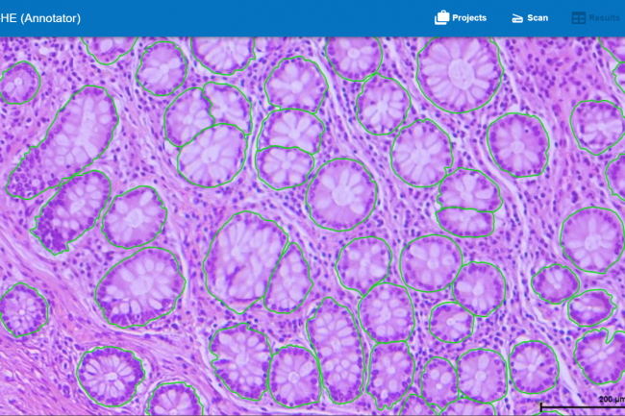Open the Projects page via its label
The height and width of the screenshot is (416, 625).
[x=469, y=17]
